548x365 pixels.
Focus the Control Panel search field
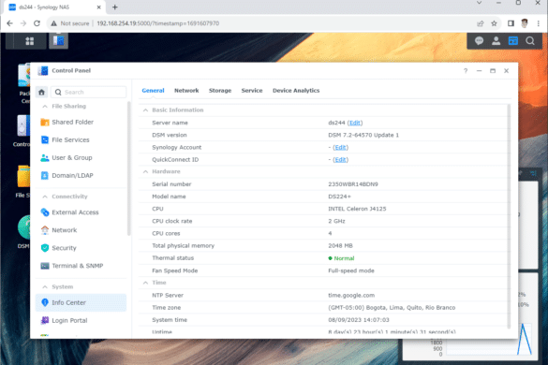click(89, 92)
